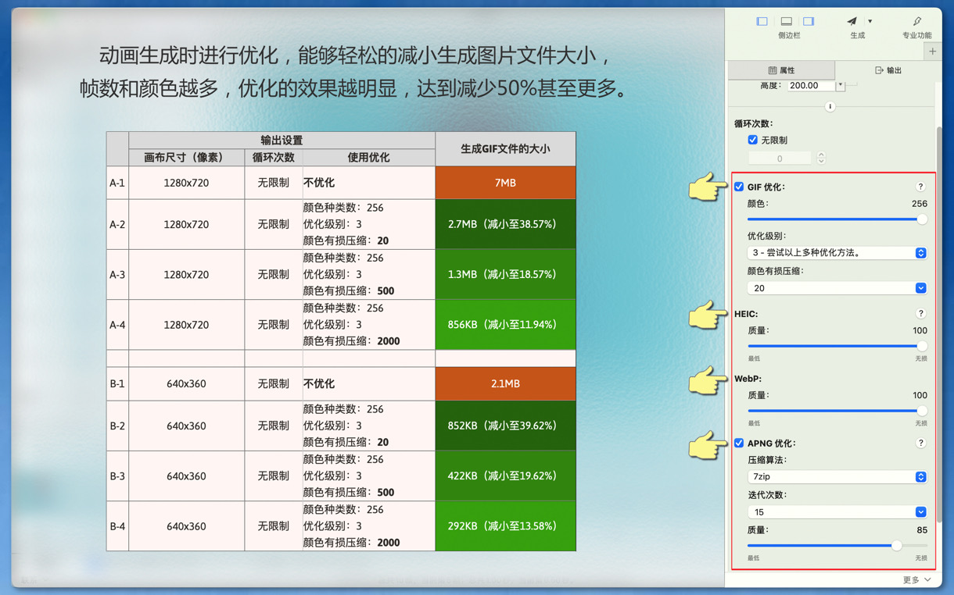
Task: Click the 使用优化 column header
Action: pos(368,157)
